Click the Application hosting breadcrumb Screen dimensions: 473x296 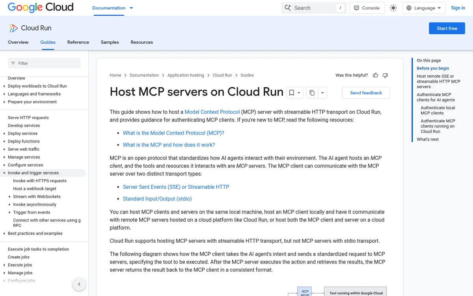[x=186, y=75]
